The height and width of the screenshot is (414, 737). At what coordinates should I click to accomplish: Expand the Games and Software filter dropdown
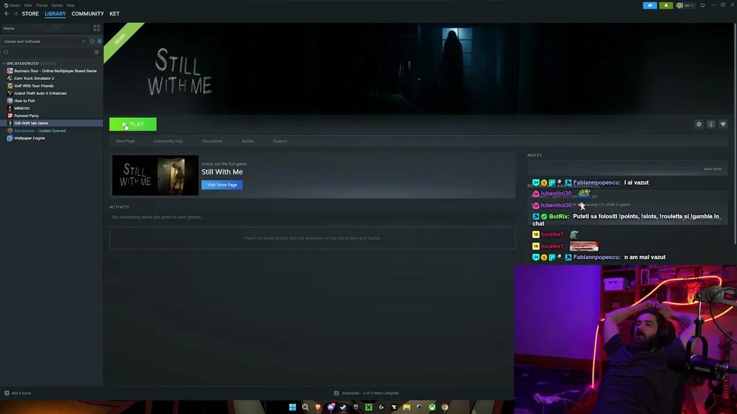pyautogui.click(x=44, y=41)
